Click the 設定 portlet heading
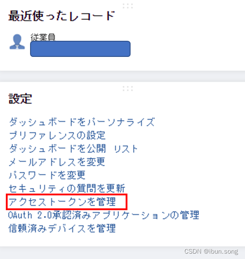245x259 pixels. (20, 99)
